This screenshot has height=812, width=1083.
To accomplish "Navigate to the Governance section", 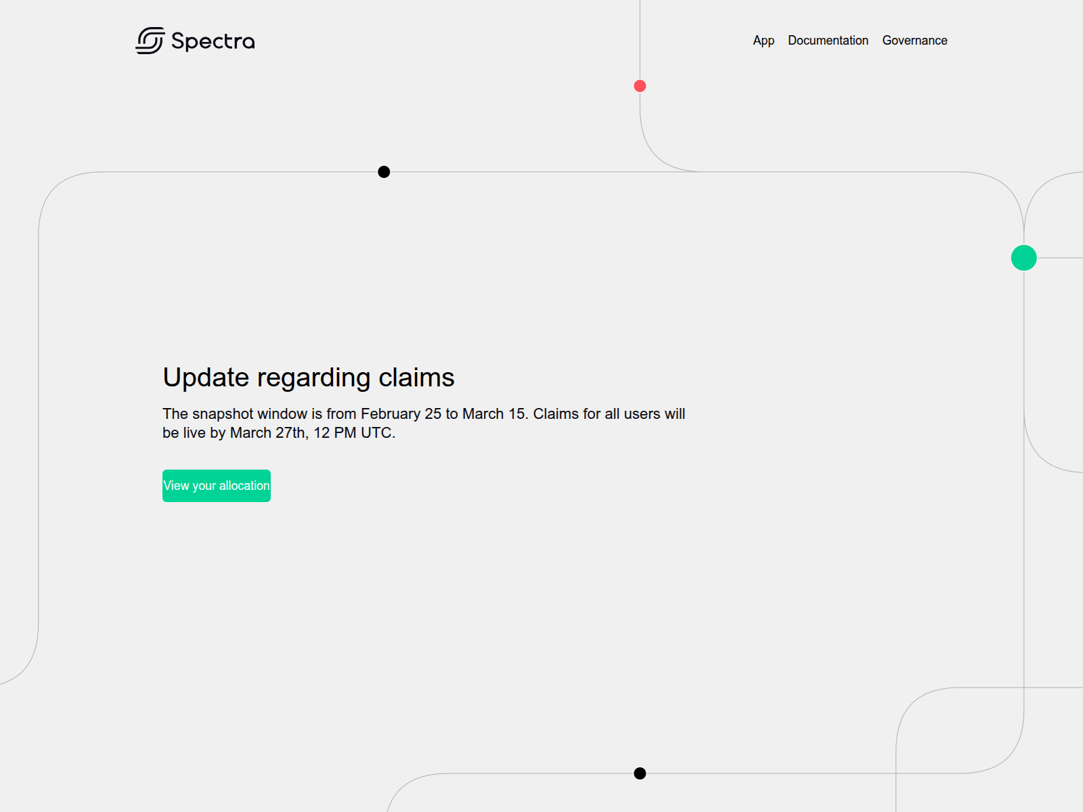I will pyautogui.click(x=914, y=41).
